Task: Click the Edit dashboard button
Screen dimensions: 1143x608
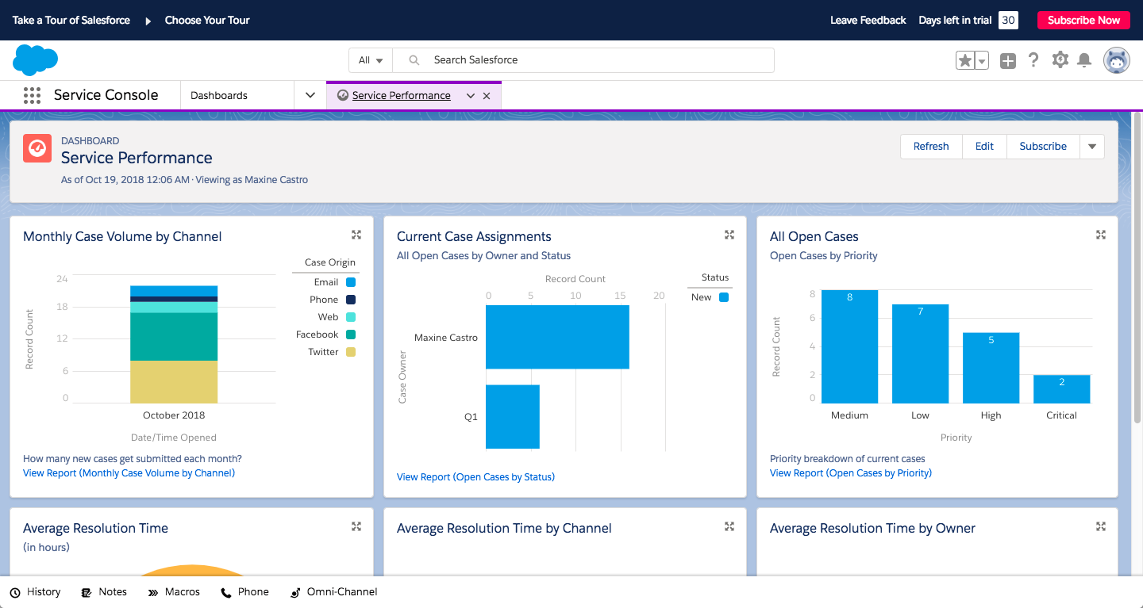Action: 984,147
